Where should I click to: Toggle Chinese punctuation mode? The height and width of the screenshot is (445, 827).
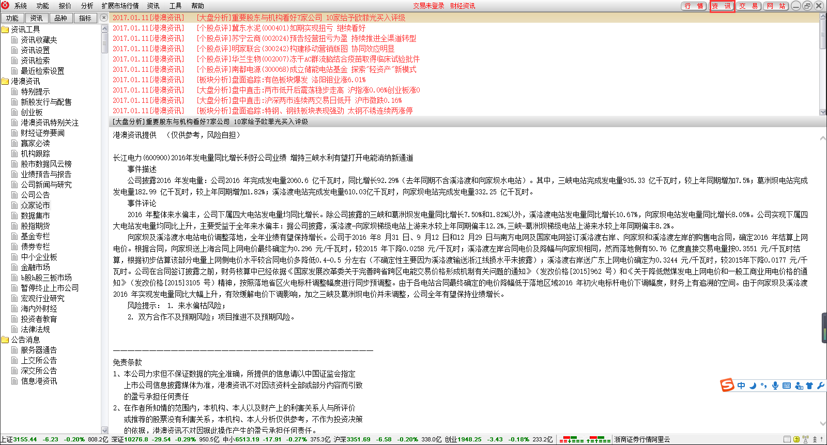[x=763, y=386]
